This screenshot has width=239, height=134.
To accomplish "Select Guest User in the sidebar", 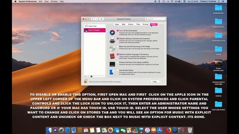I will pos(94,26).
